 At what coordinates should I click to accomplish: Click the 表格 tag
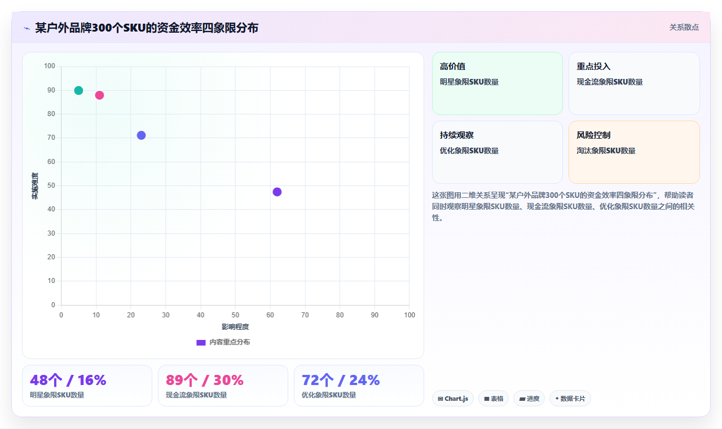click(x=494, y=399)
